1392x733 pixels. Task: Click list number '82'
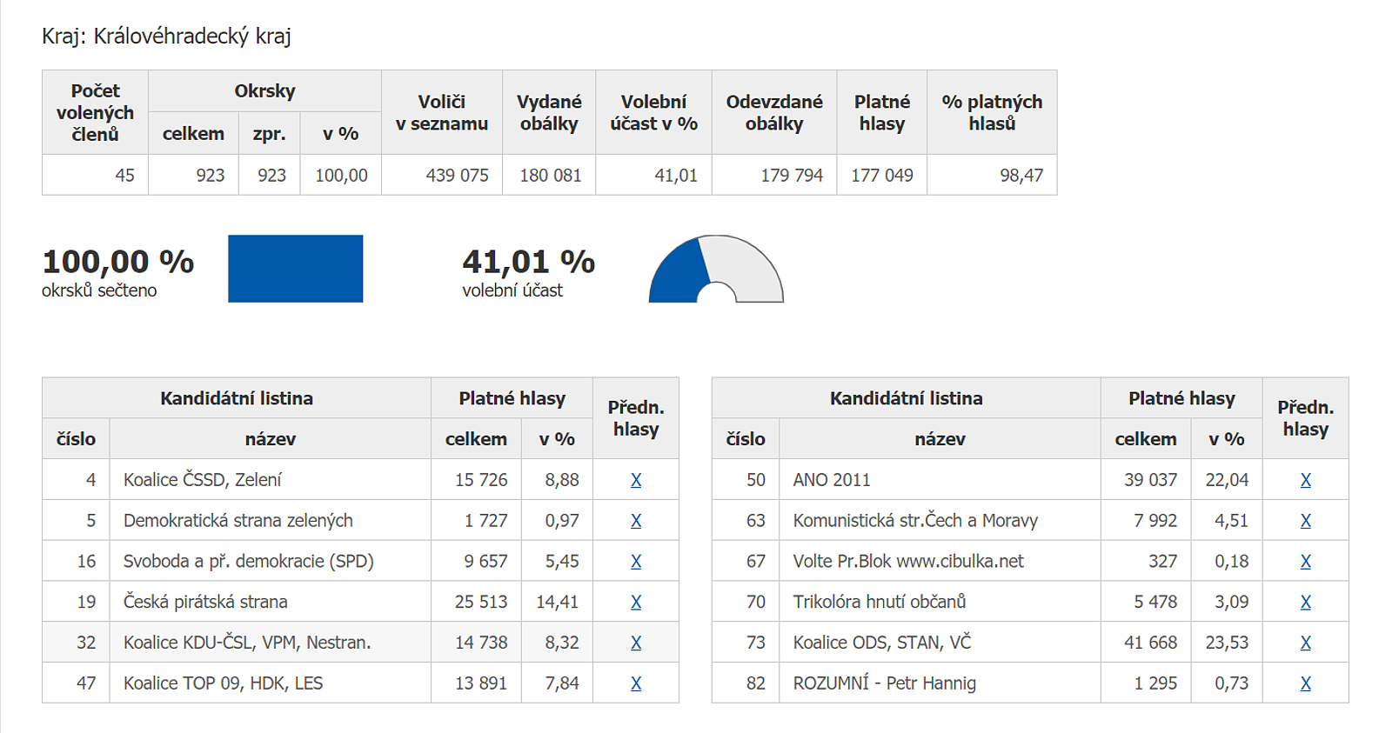[x=756, y=683]
